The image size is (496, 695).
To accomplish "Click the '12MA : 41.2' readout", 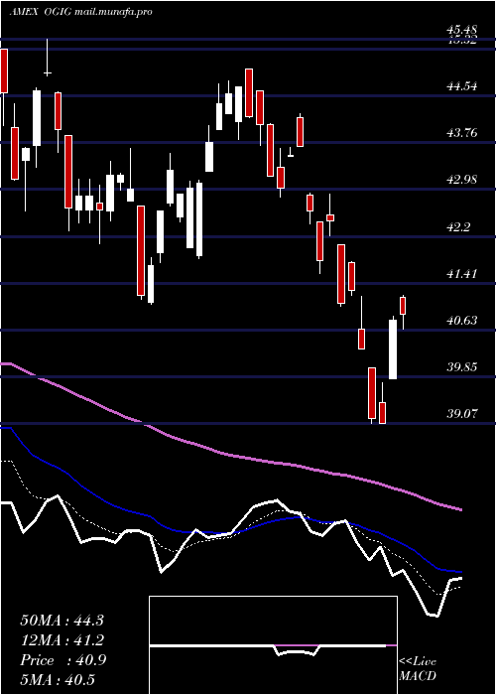I will click(x=62, y=640).
